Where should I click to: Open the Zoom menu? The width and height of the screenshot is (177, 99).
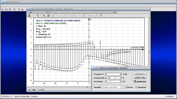(x=48, y=12)
